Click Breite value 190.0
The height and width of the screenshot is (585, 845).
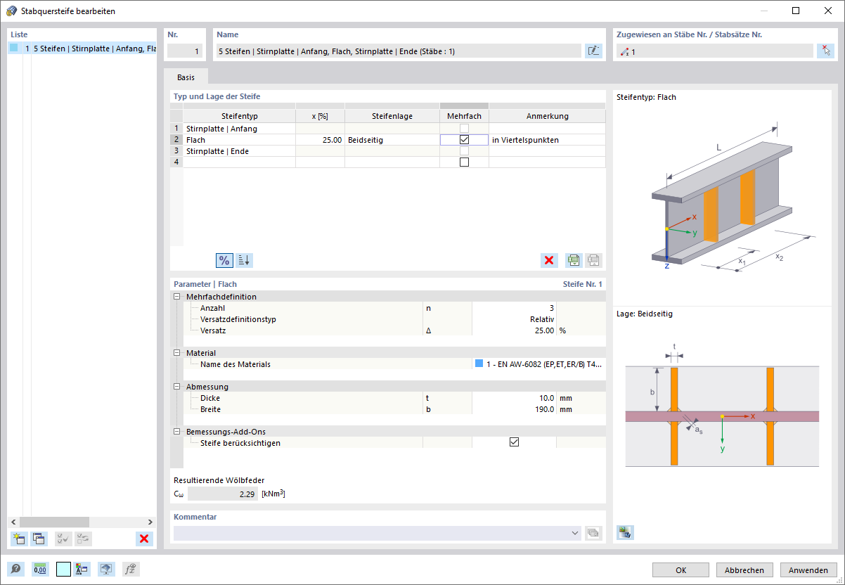click(514, 409)
